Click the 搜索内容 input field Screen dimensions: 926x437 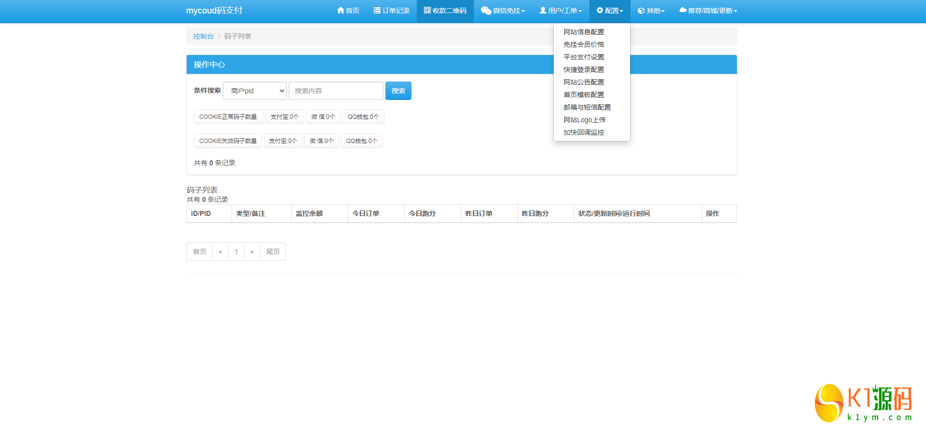pos(336,91)
